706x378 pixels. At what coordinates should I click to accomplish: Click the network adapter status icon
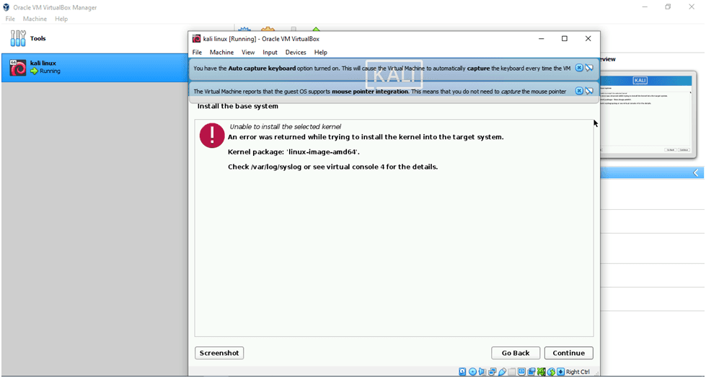click(x=492, y=372)
